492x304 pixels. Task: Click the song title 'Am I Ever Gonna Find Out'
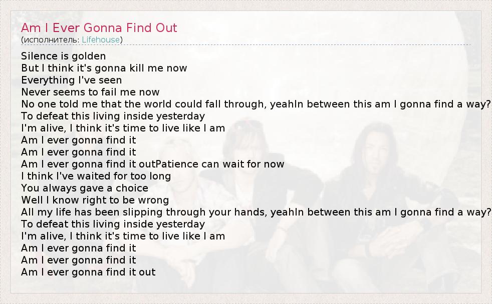coord(99,28)
